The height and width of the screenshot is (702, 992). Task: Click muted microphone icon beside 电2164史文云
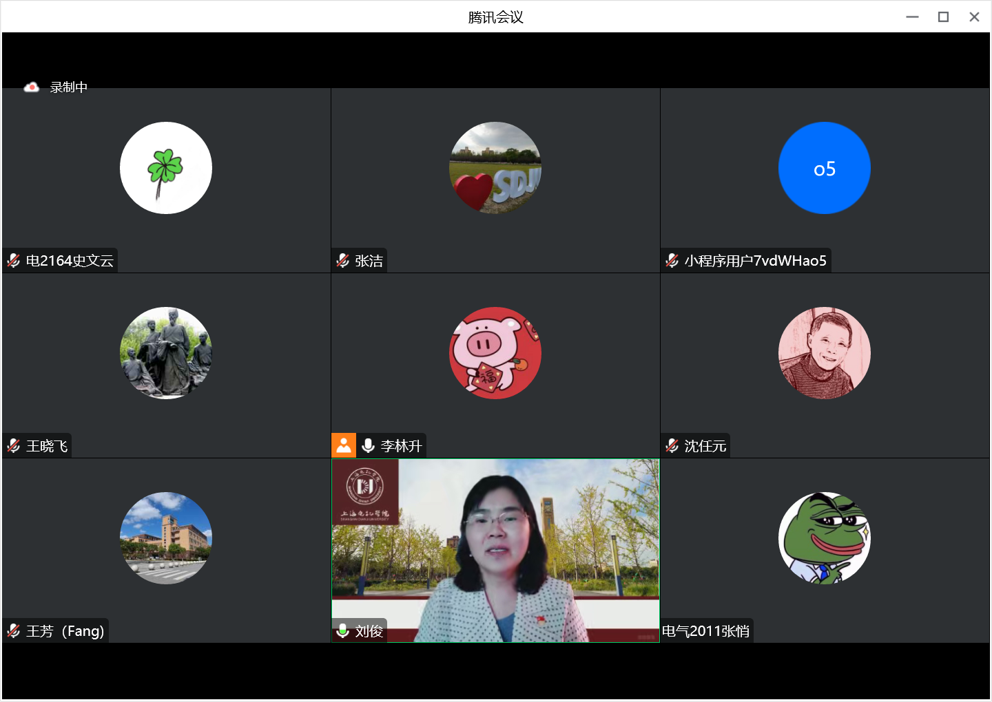coord(14,261)
